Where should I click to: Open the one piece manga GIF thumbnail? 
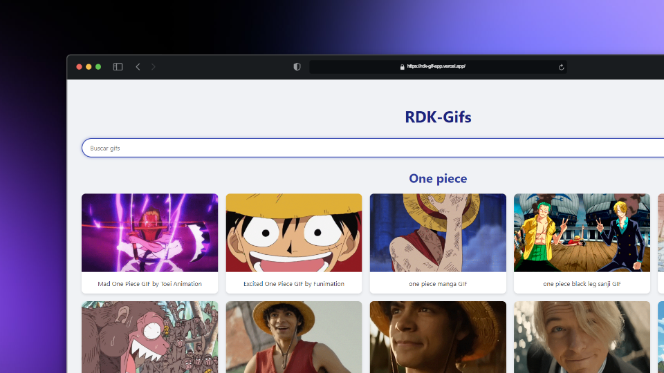pos(438,233)
